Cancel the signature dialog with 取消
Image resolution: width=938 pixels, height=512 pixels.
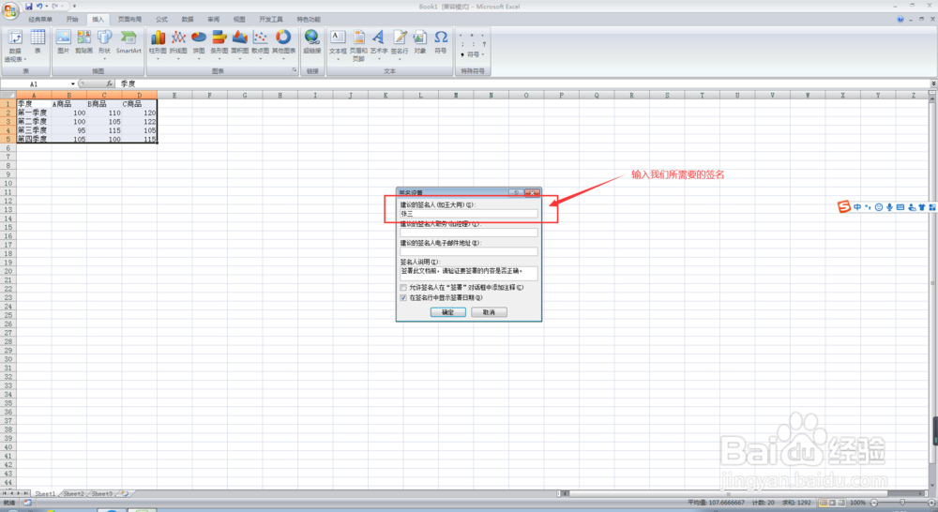(x=489, y=312)
